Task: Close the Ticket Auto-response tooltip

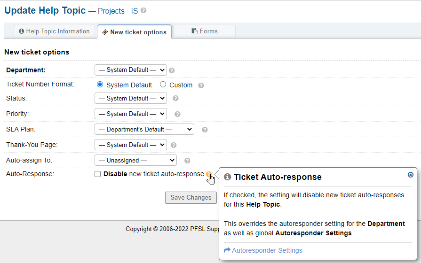Action: tap(410, 175)
